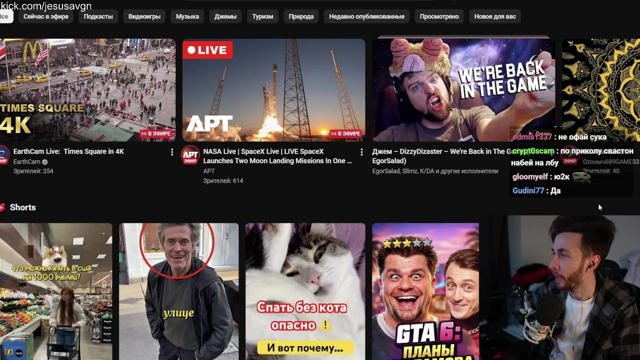Open the GTA 6 Short
Screen dimensions: 640x360
[425, 291]
